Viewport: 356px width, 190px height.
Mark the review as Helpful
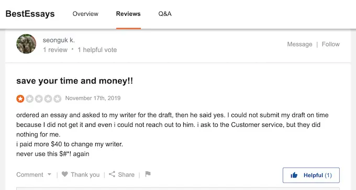(x=311, y=175)
